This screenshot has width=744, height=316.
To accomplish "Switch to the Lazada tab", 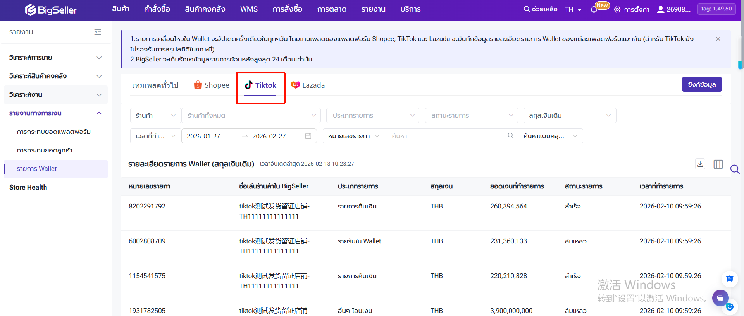I will point(308,85).
